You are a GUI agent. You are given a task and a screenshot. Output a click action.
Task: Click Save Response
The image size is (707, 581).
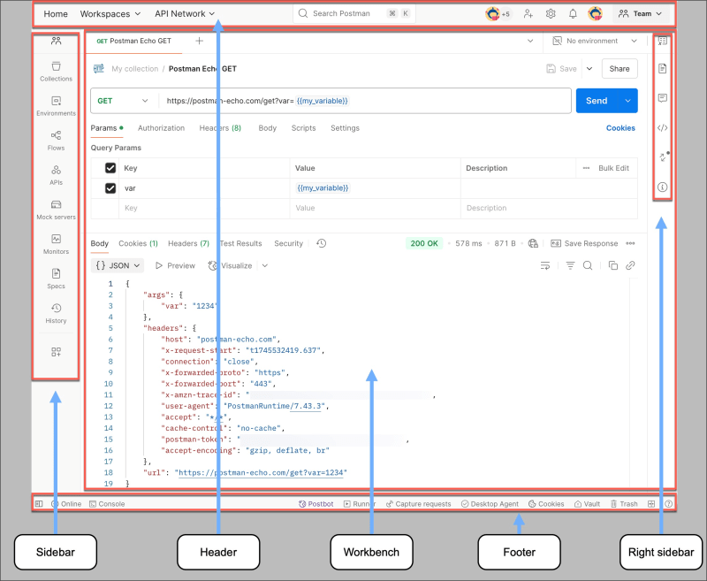pyautogui.click(x=584, y=243)
